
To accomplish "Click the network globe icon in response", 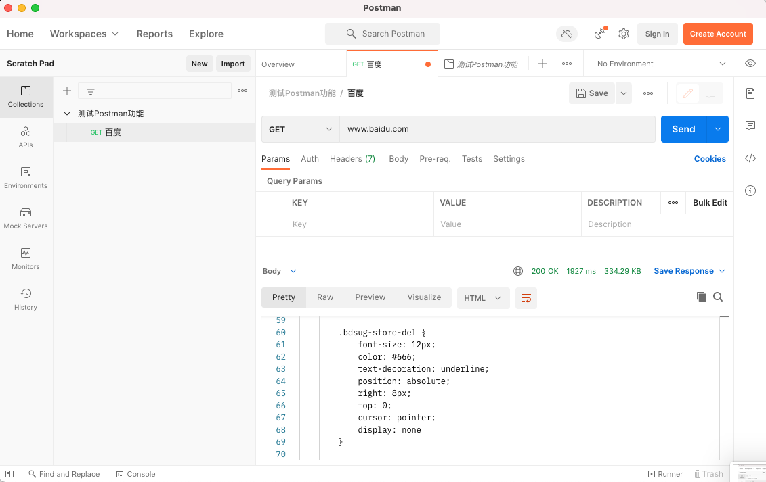I will 518,271.
